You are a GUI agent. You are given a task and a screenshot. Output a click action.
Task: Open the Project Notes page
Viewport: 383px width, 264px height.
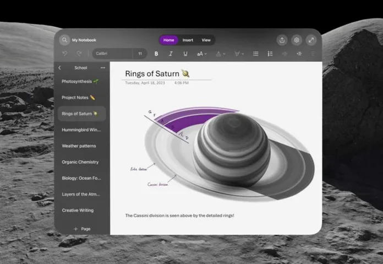(82, 98)
